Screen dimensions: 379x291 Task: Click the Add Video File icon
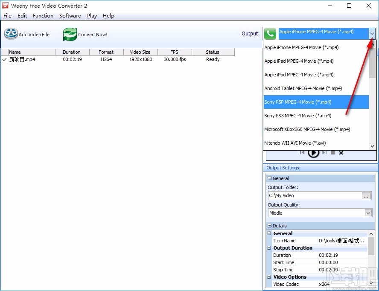pos(11,34)
